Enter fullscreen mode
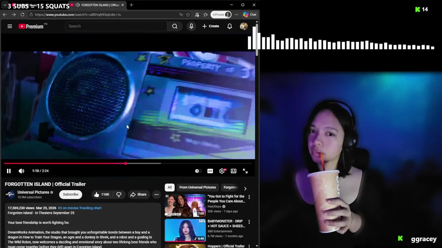This screenshot has width=442, height=248. coord(245,171)
